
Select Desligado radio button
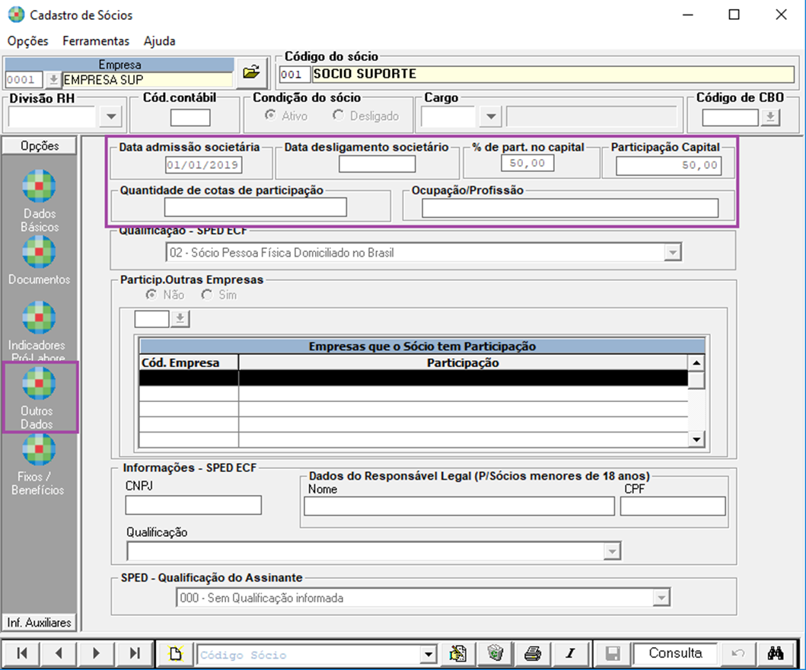pos(338,115)
